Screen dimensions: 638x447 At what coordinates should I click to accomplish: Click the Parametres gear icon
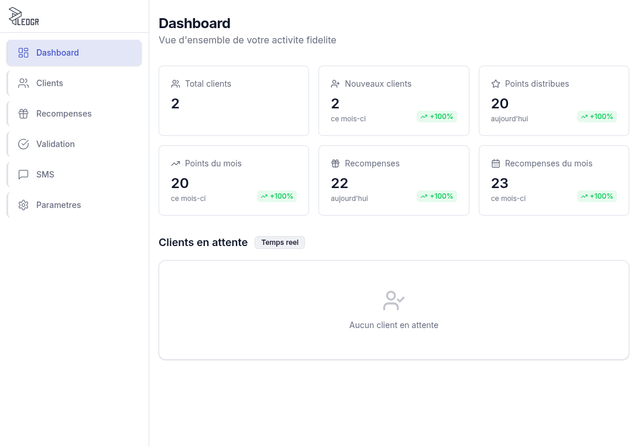click(23, 205)
